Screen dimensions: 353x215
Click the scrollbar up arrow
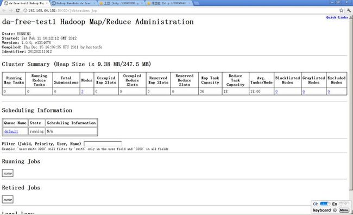coord(351,17)
